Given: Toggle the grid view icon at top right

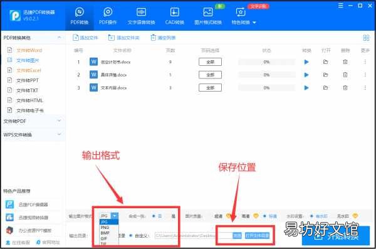Looking at the screenshot, I should [x=366, y=38].
